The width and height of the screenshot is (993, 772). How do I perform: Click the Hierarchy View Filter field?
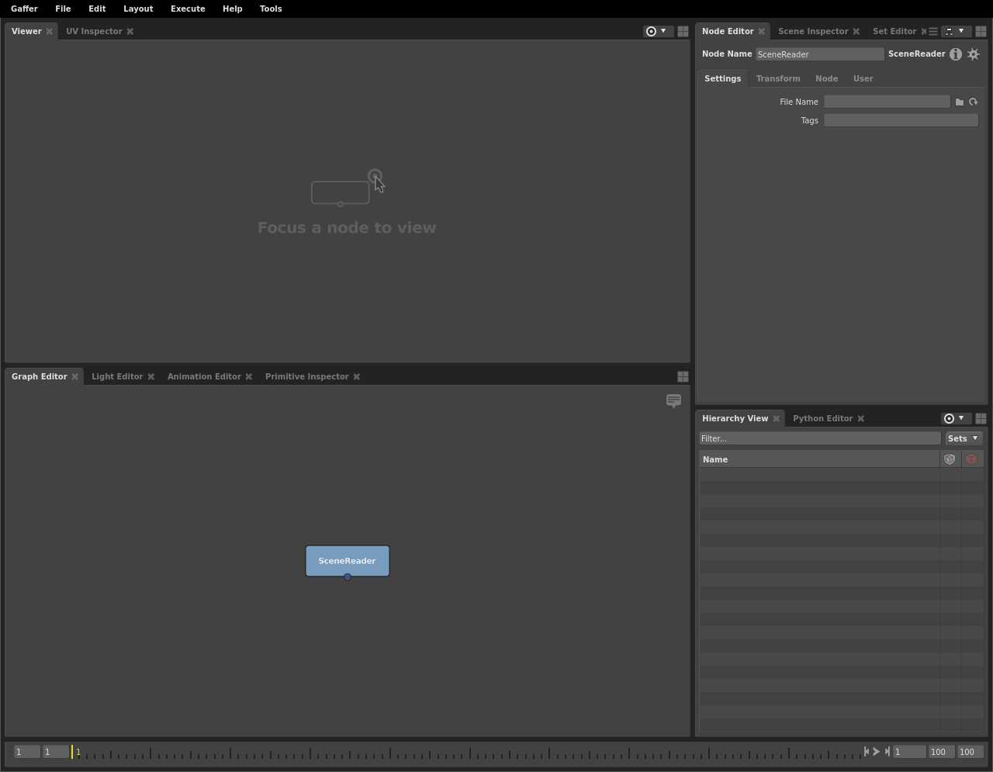pyautogui.click(x=819, y=438)
